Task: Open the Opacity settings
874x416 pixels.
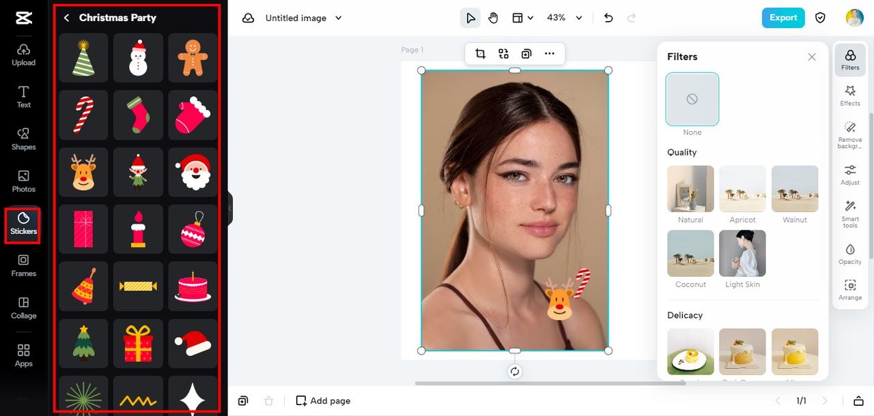Action: 850,254
